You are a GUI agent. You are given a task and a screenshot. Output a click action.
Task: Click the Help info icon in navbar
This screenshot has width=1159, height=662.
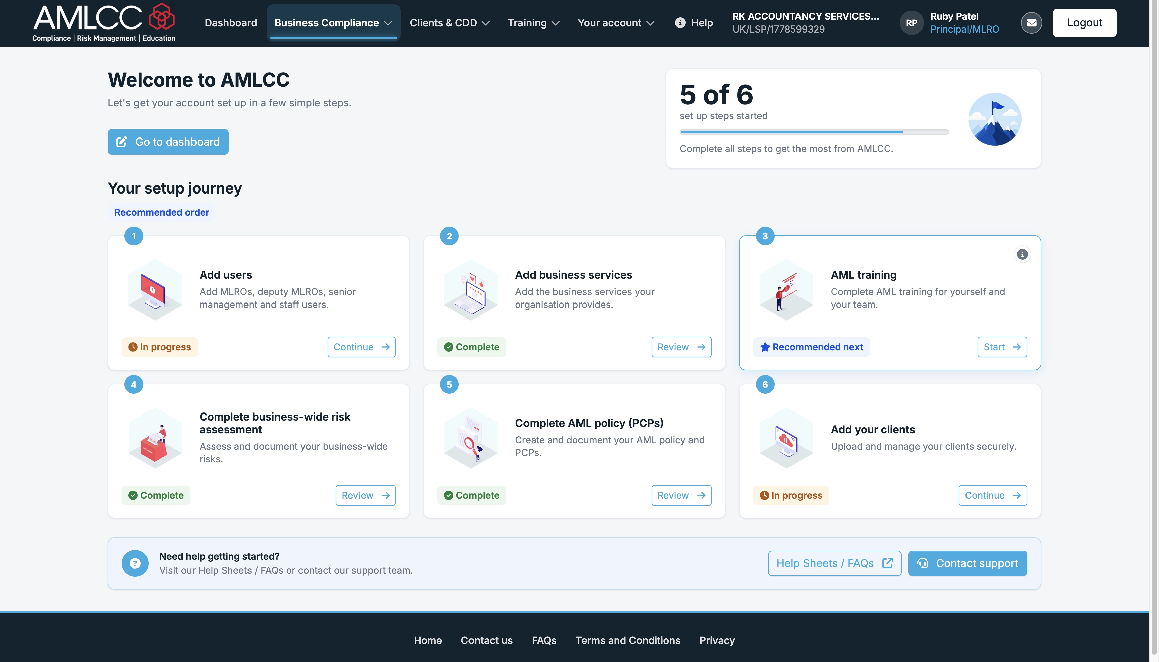(680, 23)
